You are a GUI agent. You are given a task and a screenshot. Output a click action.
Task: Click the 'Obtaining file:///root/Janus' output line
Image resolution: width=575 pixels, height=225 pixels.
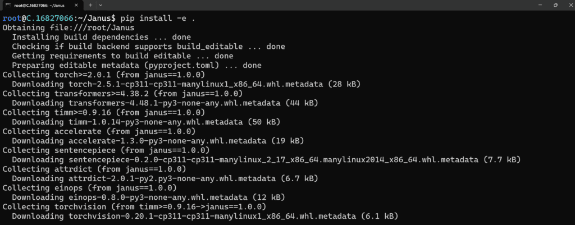pos(69,27)
